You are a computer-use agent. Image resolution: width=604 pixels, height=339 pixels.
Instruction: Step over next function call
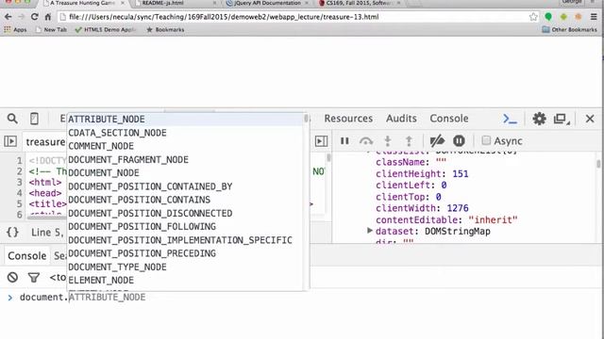366,141
